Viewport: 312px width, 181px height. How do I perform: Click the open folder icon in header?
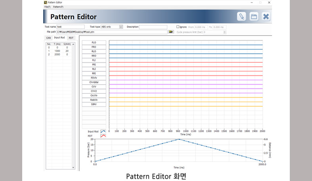click(254, 16)
